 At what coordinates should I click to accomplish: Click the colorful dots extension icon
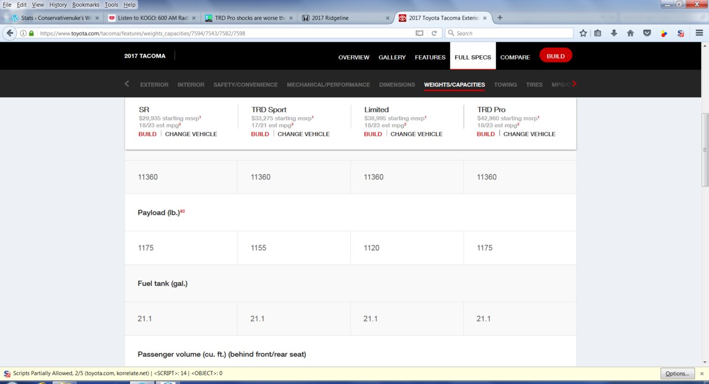(x=664, y=33)
